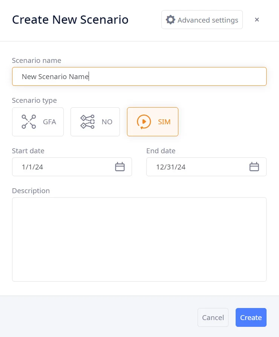279x337 pixels.
Task: Choose NO as the scenario type label
Action: (x=107, y=122)
